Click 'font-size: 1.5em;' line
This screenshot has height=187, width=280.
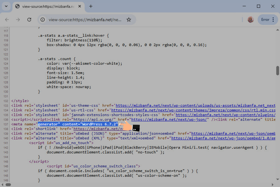tap(66, 73)
